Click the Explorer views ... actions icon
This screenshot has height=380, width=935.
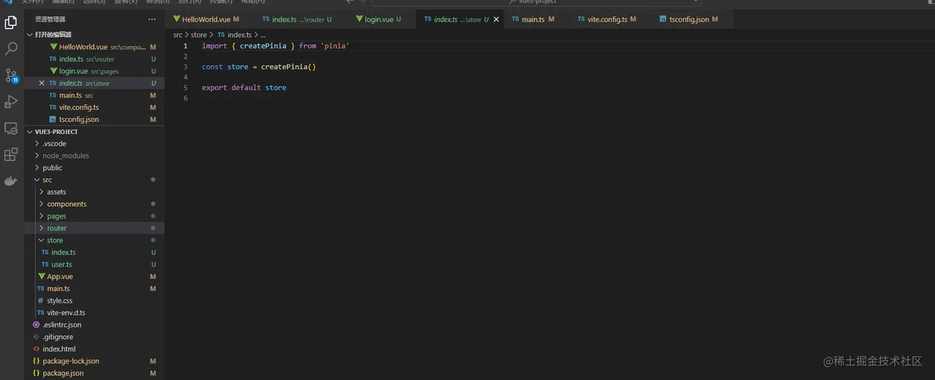click(x=152, y=19)
